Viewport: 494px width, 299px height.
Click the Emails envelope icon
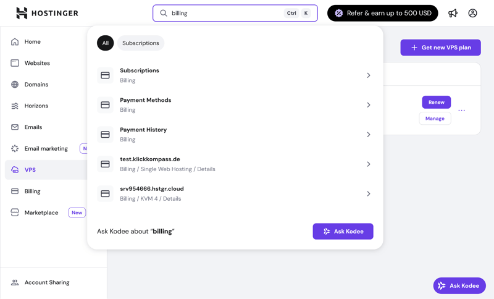tap(15, 127)
